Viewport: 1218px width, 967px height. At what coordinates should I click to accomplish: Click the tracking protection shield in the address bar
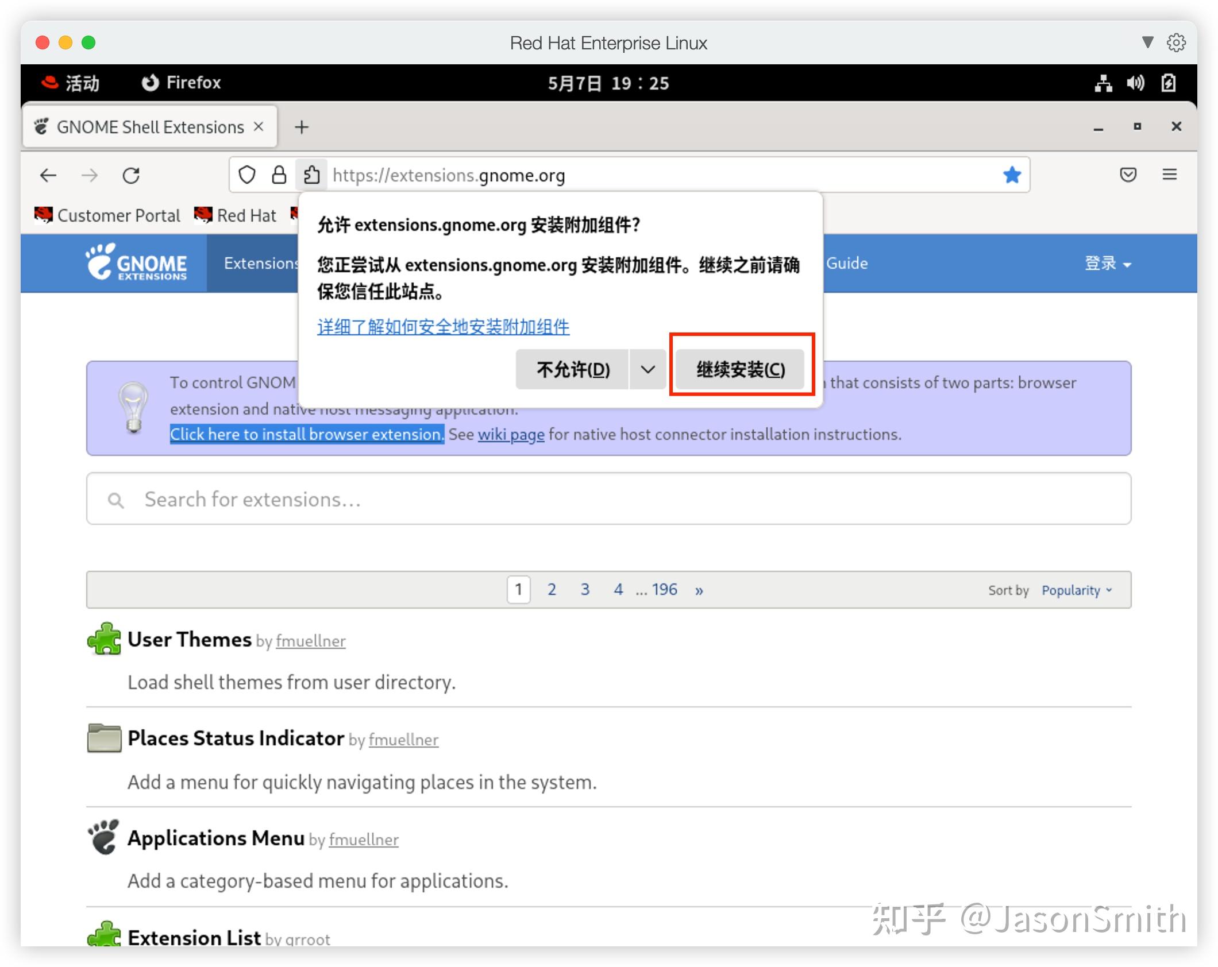click(247, 175)
